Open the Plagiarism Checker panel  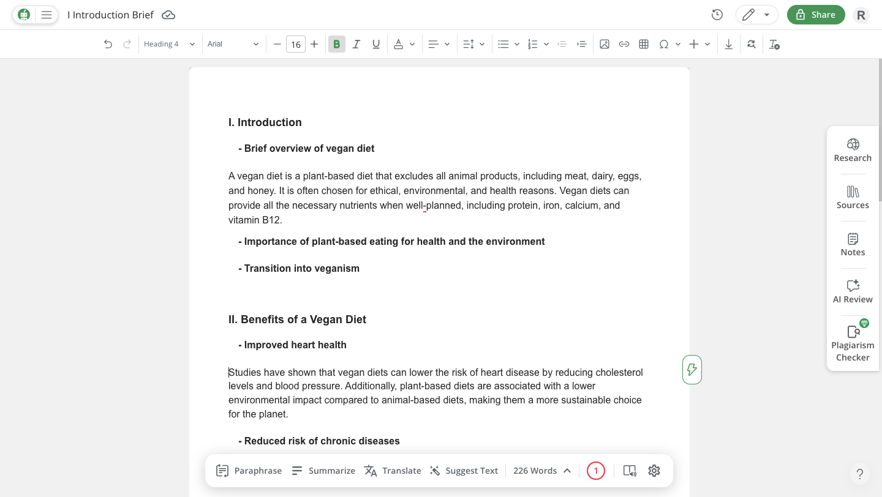(853, 343)
